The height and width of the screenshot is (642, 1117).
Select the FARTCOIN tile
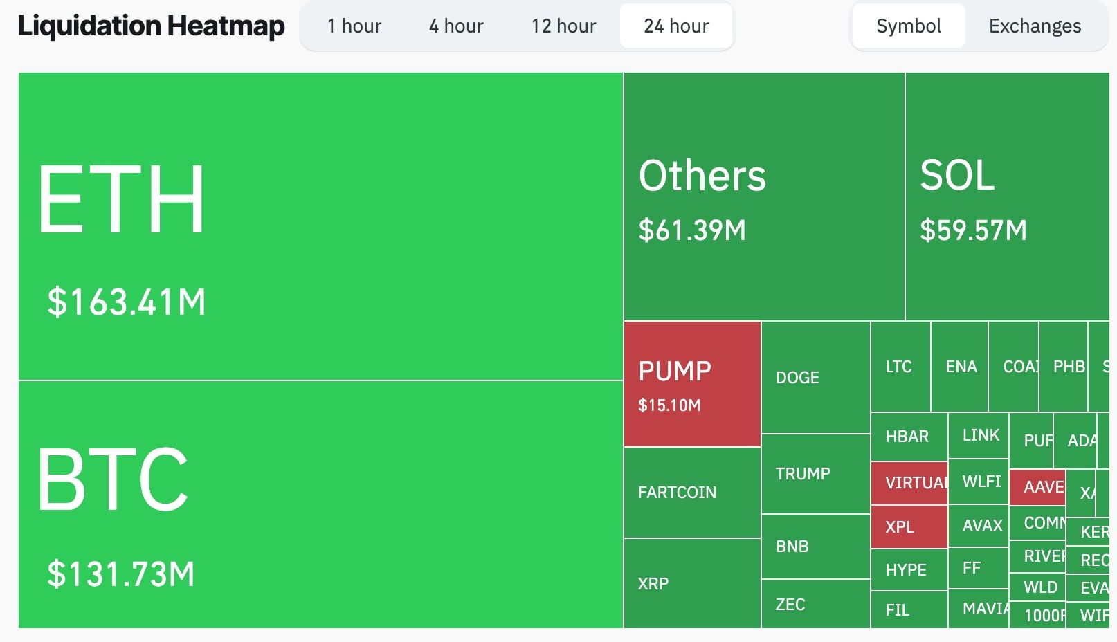(691, 492)
